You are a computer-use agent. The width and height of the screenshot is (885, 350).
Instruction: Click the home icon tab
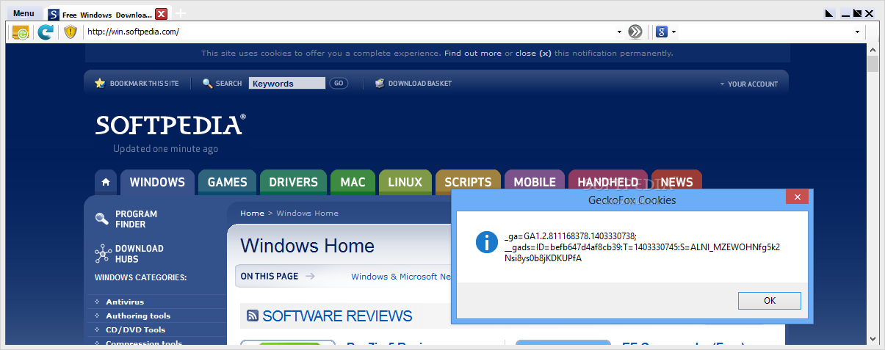(106, 182)
